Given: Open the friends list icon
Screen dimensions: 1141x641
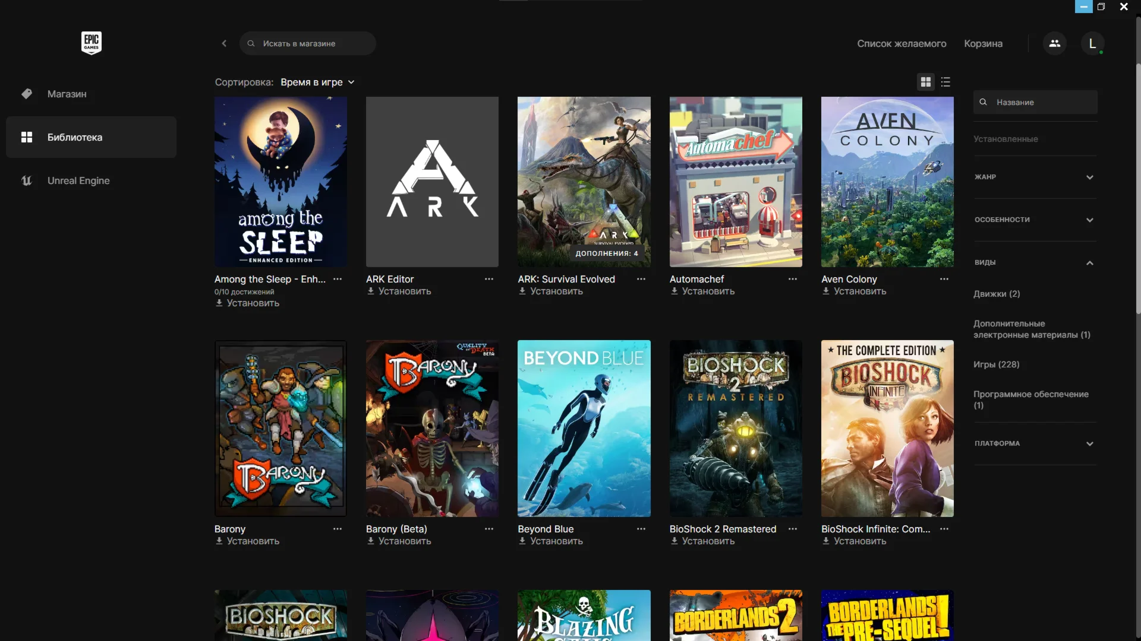Looking at the screenshot, I should pyautogui.click(x=1054, y=43).
